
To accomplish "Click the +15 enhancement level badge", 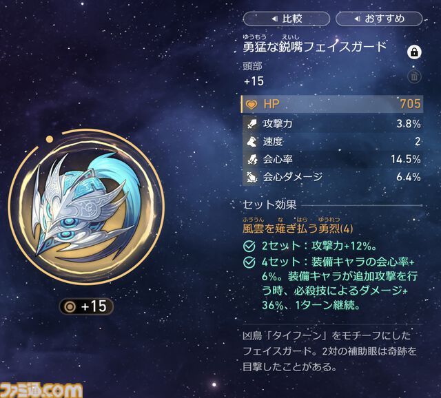I will pos(86,306).
